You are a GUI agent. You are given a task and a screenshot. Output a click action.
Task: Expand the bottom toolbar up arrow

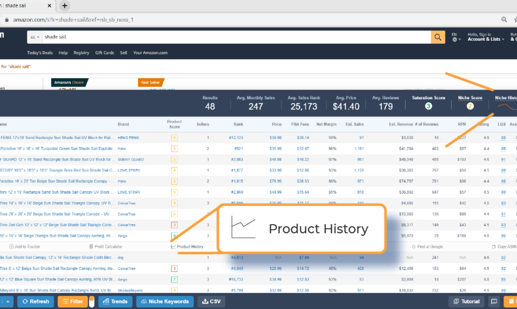(7, 301)
